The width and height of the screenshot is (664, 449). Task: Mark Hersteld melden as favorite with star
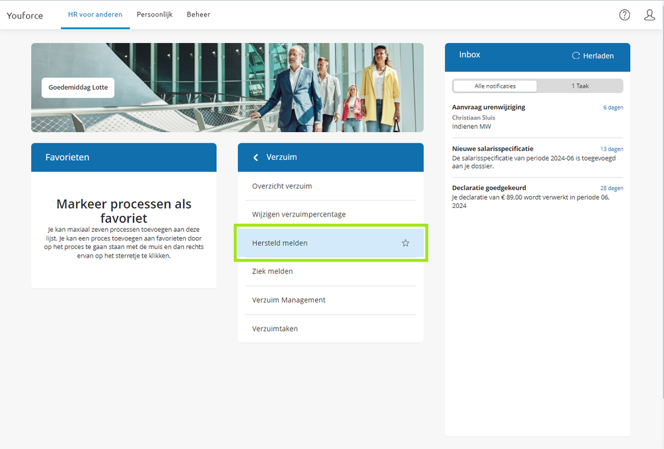click(x=405, y=243)
